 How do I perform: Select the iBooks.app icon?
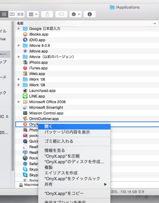pyautogui.click(x=25, y=34)
